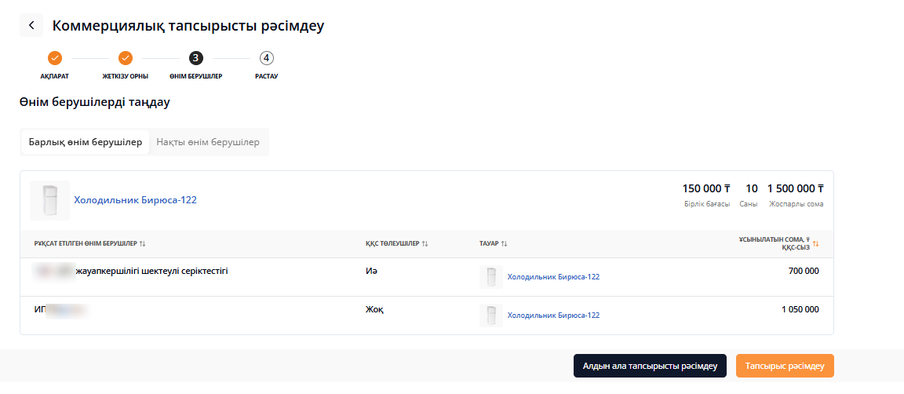Click second row refrigerator product icon

pyautogui.click(x=491, y=316)
